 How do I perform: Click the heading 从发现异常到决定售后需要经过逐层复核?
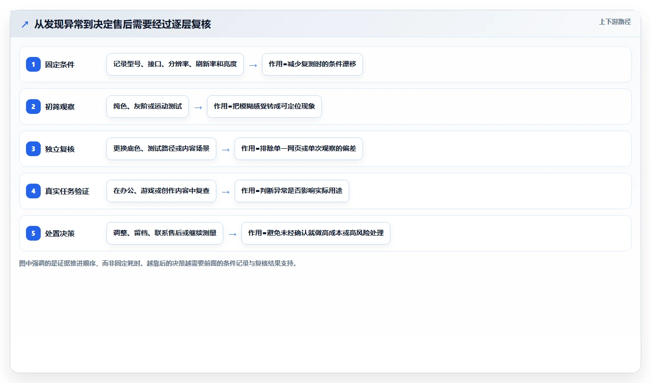point(123,24)
